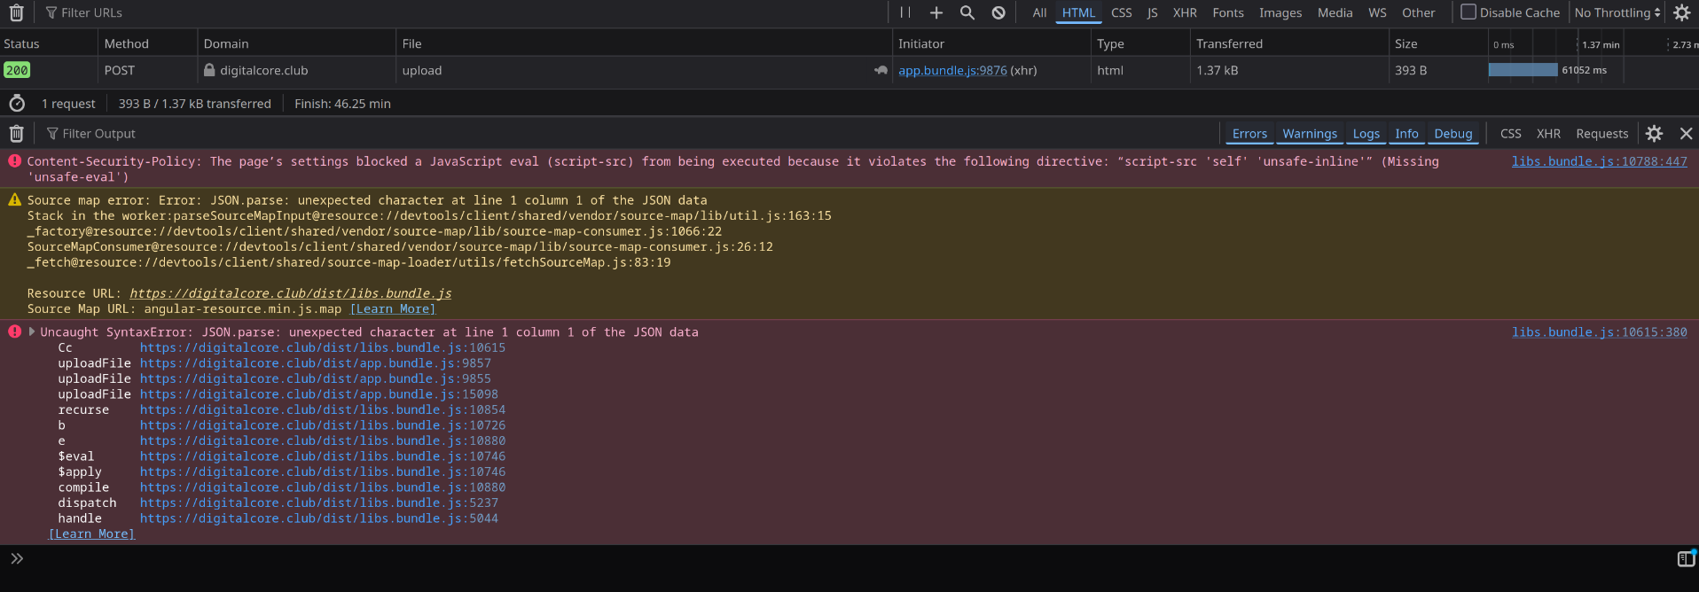This screenshot has height=592, width=1699.
Task: Toggle the Errors console filter
Action: coord(1249,134)
